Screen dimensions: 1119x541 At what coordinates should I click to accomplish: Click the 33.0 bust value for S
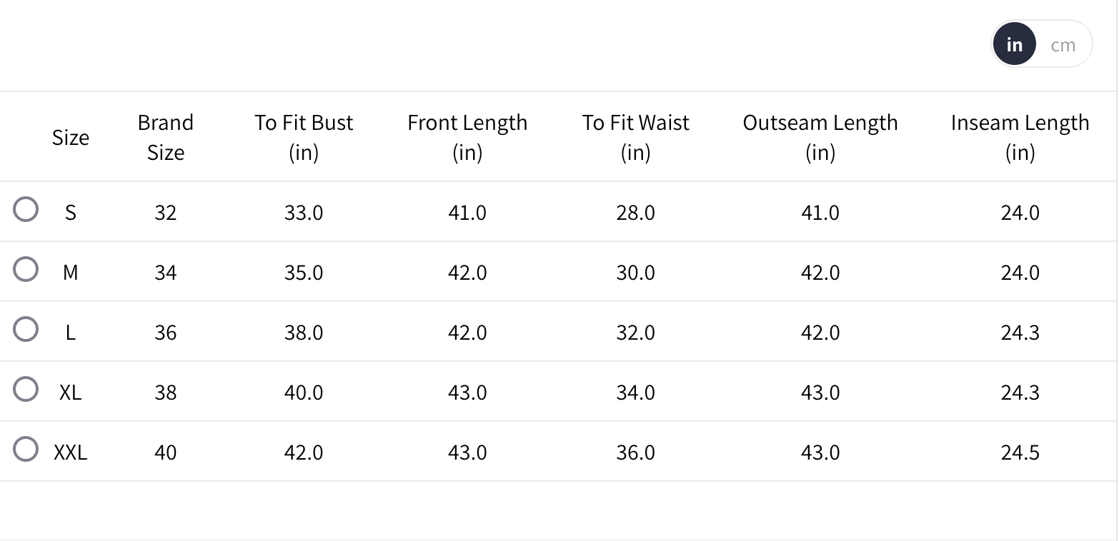304,213
